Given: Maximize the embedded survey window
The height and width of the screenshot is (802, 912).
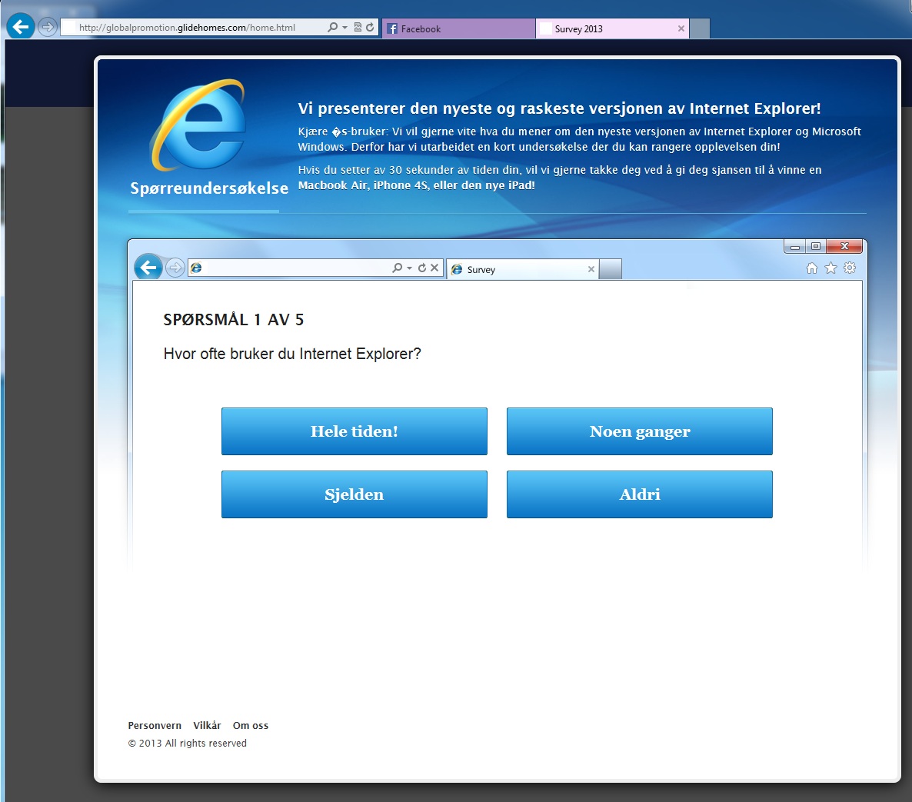Looking at the screenshot, I should pos(815,247).
